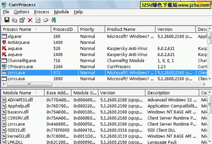Image resolution: width=212 pixels, height=144 pixels.
Task: Sort by the Module Size column header
Action: click(85, 93)
